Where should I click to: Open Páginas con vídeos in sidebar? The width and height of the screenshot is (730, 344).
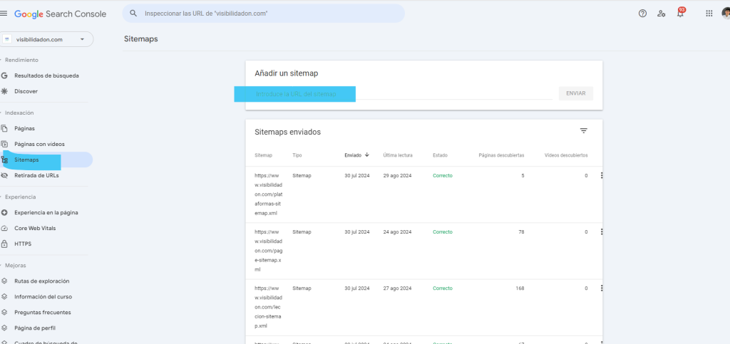tap(39, 144)
